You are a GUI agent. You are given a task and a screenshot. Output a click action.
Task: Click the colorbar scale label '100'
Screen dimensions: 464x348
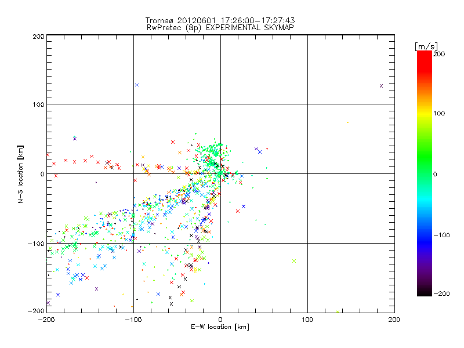[x=439, y=113]
